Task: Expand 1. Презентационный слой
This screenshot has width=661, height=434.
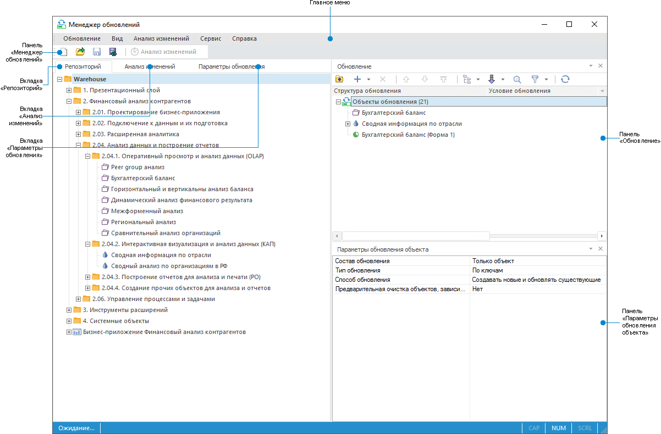Action: [x=69, y=90]
